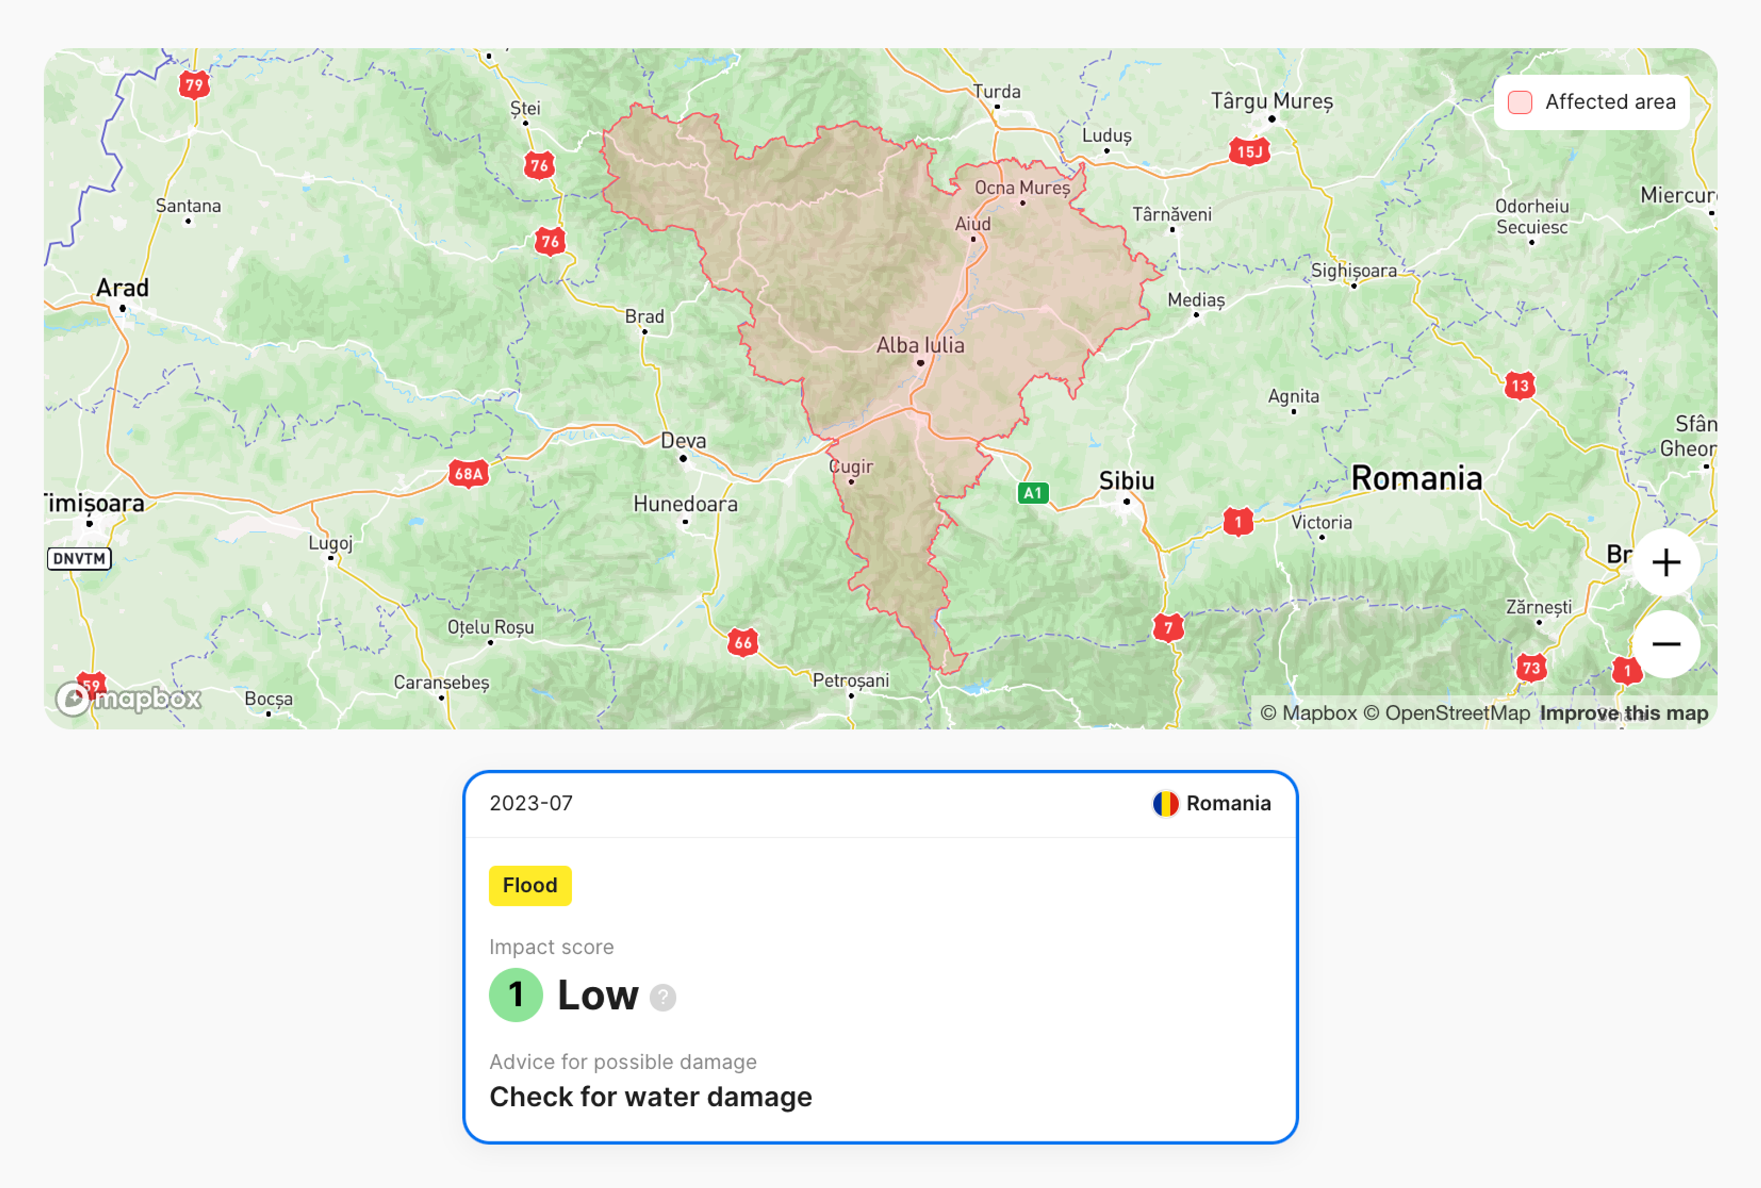Click the Affected area legend color swatch
The image size is (1761, 1188).
click(1520, 102)
